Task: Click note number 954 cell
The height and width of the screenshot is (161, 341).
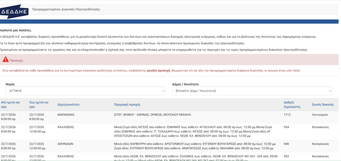Action: [286, 127]
